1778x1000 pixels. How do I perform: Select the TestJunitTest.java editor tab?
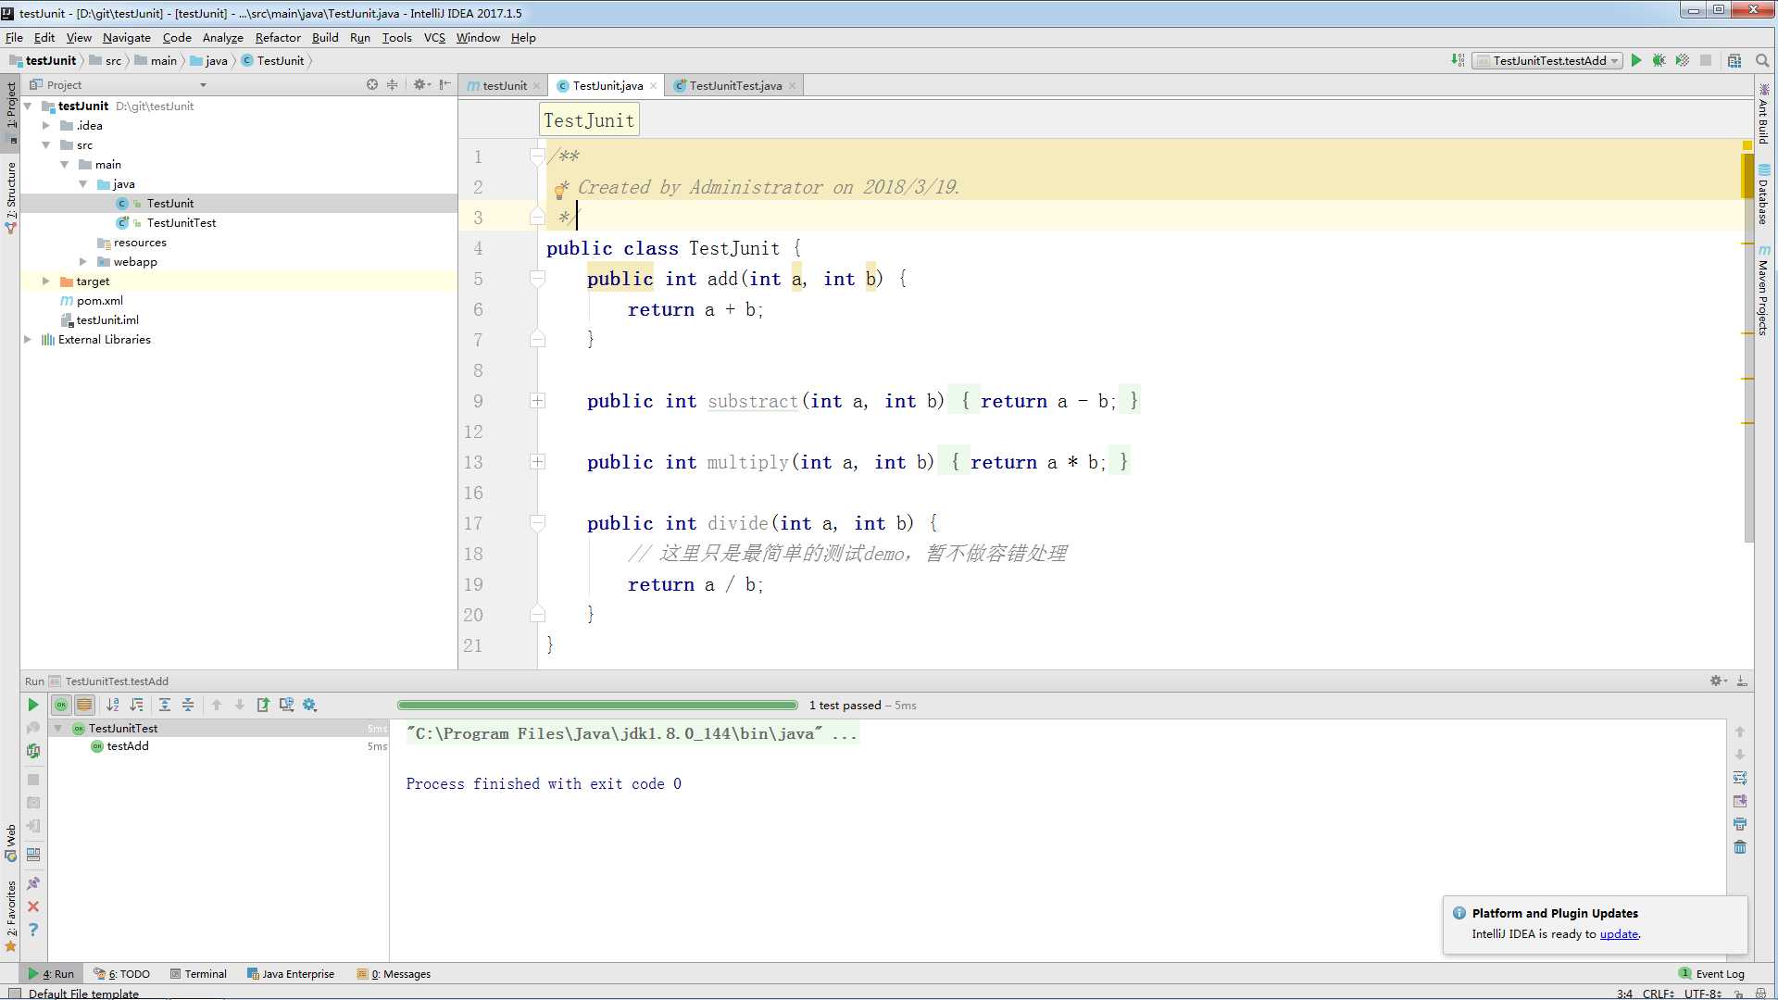tap(735, 85)
